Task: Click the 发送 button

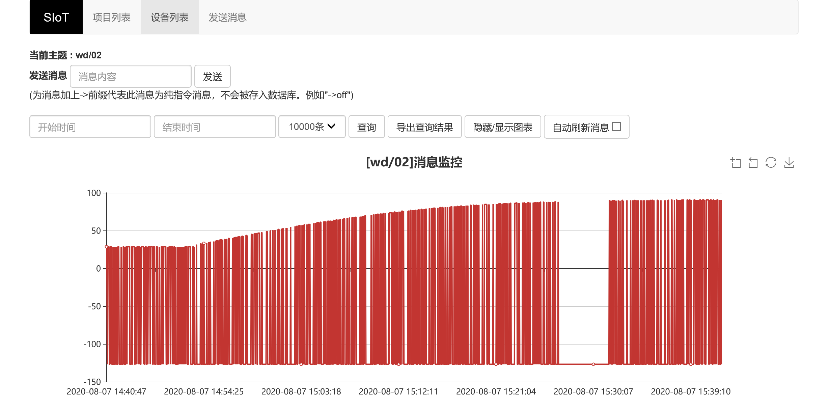Action: [x=213, y=76]
